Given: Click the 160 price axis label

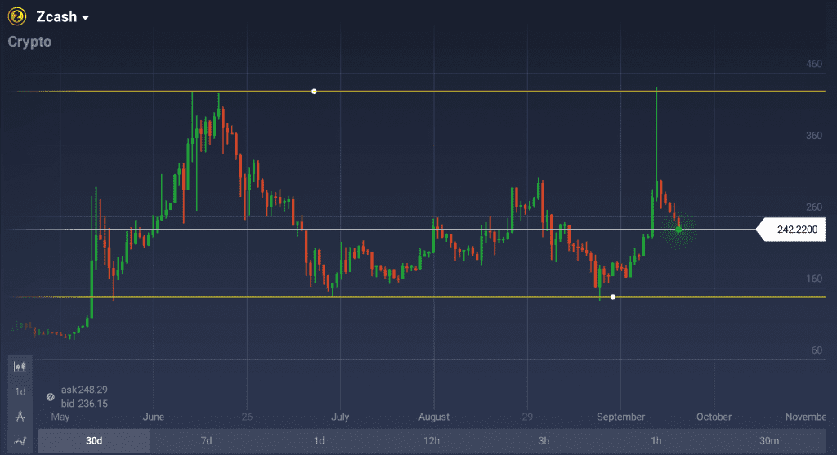Looking at the screenshot, I should click(814, 279).
